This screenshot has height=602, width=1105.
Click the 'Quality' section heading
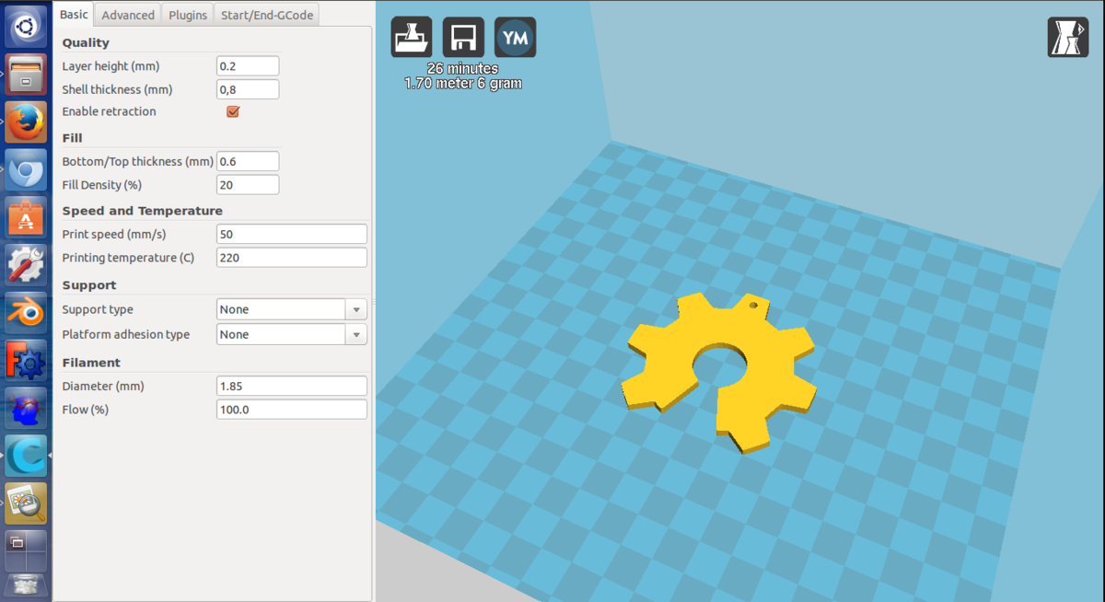click(x=86, y=42)
